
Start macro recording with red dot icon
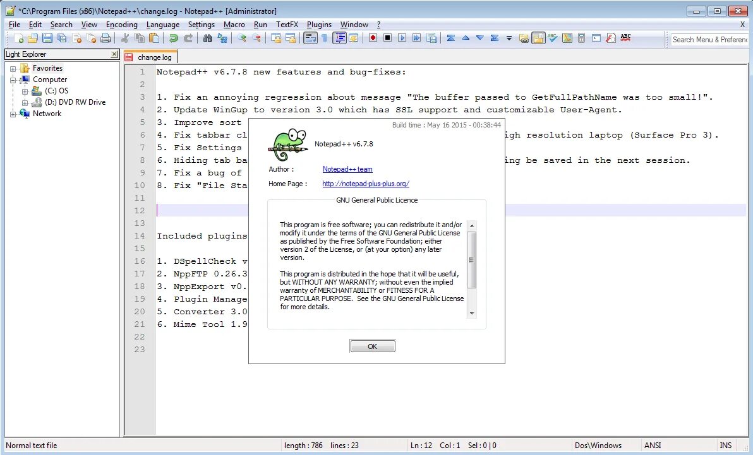[x=373, y=38]
